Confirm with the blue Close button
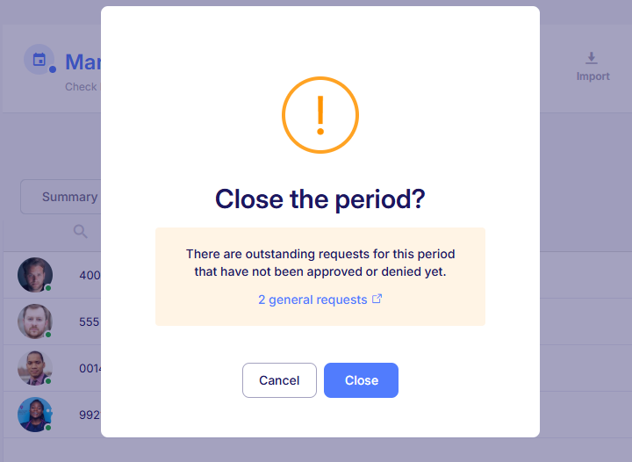Image resolution: width=632 pixels, height=462 pixels. (x=361, y=380)
